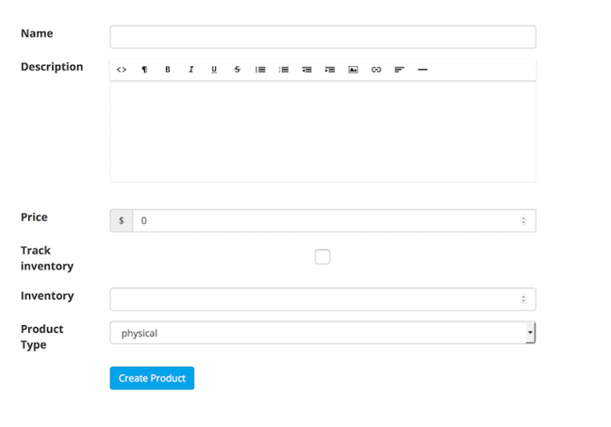The width and height of the screenshot is (611, 427).
Task: Open paragraph format options
Action: [144, 70]
